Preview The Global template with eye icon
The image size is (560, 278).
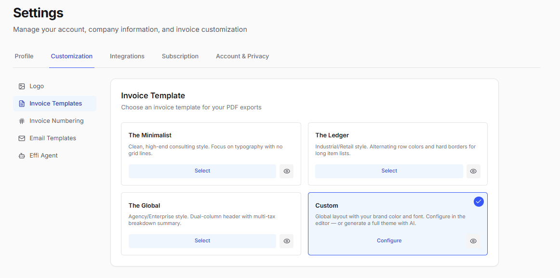click(286, 241)
